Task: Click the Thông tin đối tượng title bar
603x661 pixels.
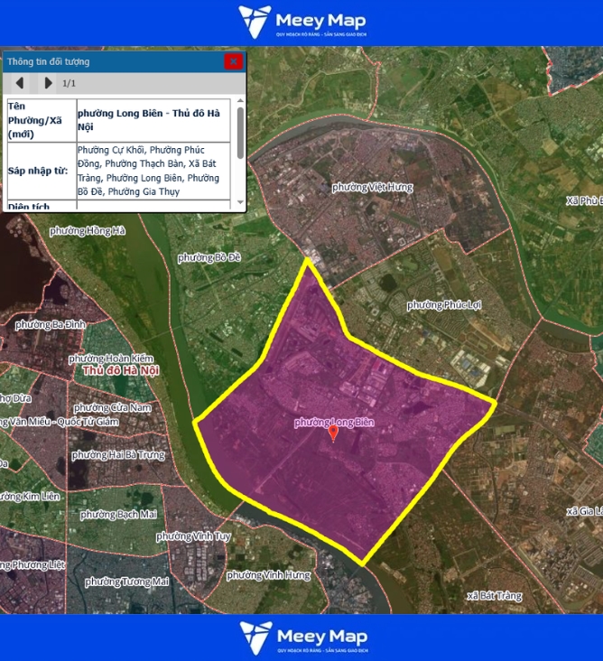Action: pyautogui.click(x=108, y=61)
